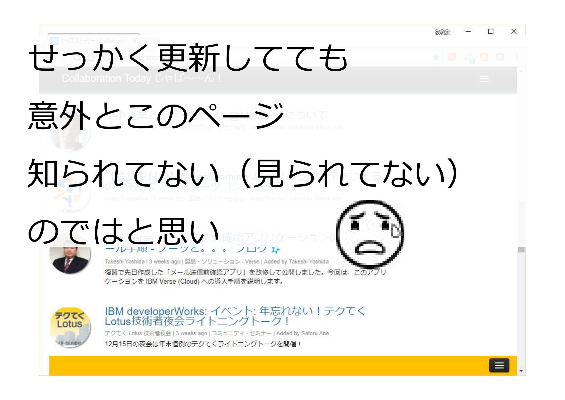
Task: Maximize the browser window
Action: click(491, 31)
